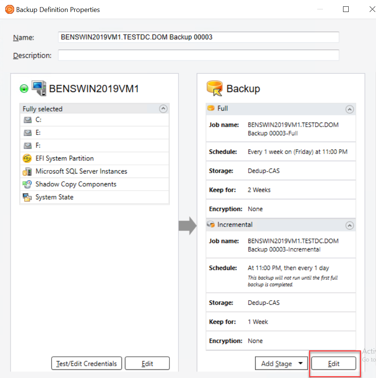Click Test/Edit Credentials button
Viewport: 376px width, 378px height.
tap(86, 363)
